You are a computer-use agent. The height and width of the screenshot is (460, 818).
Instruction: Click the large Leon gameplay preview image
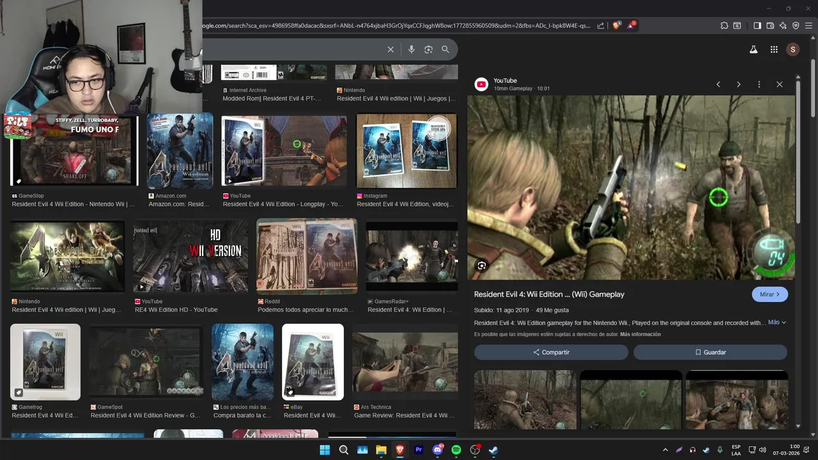point(631,187)
